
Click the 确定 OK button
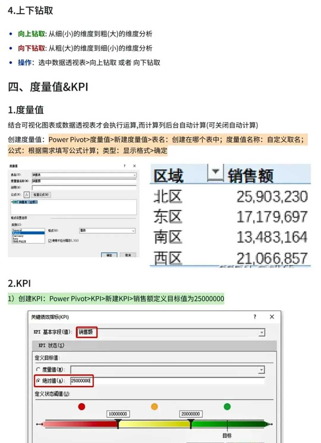[109, 255]
